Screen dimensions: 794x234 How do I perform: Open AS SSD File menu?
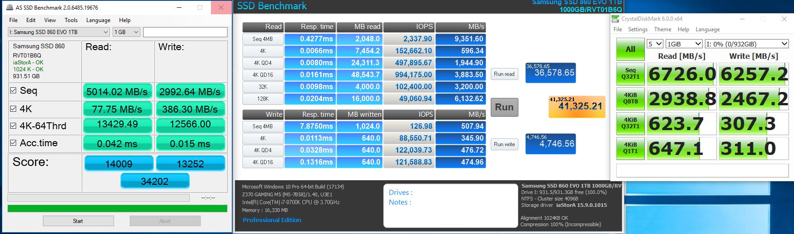13,20
